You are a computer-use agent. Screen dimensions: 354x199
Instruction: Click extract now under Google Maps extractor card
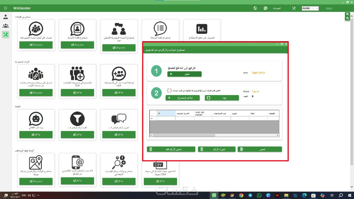36,181
